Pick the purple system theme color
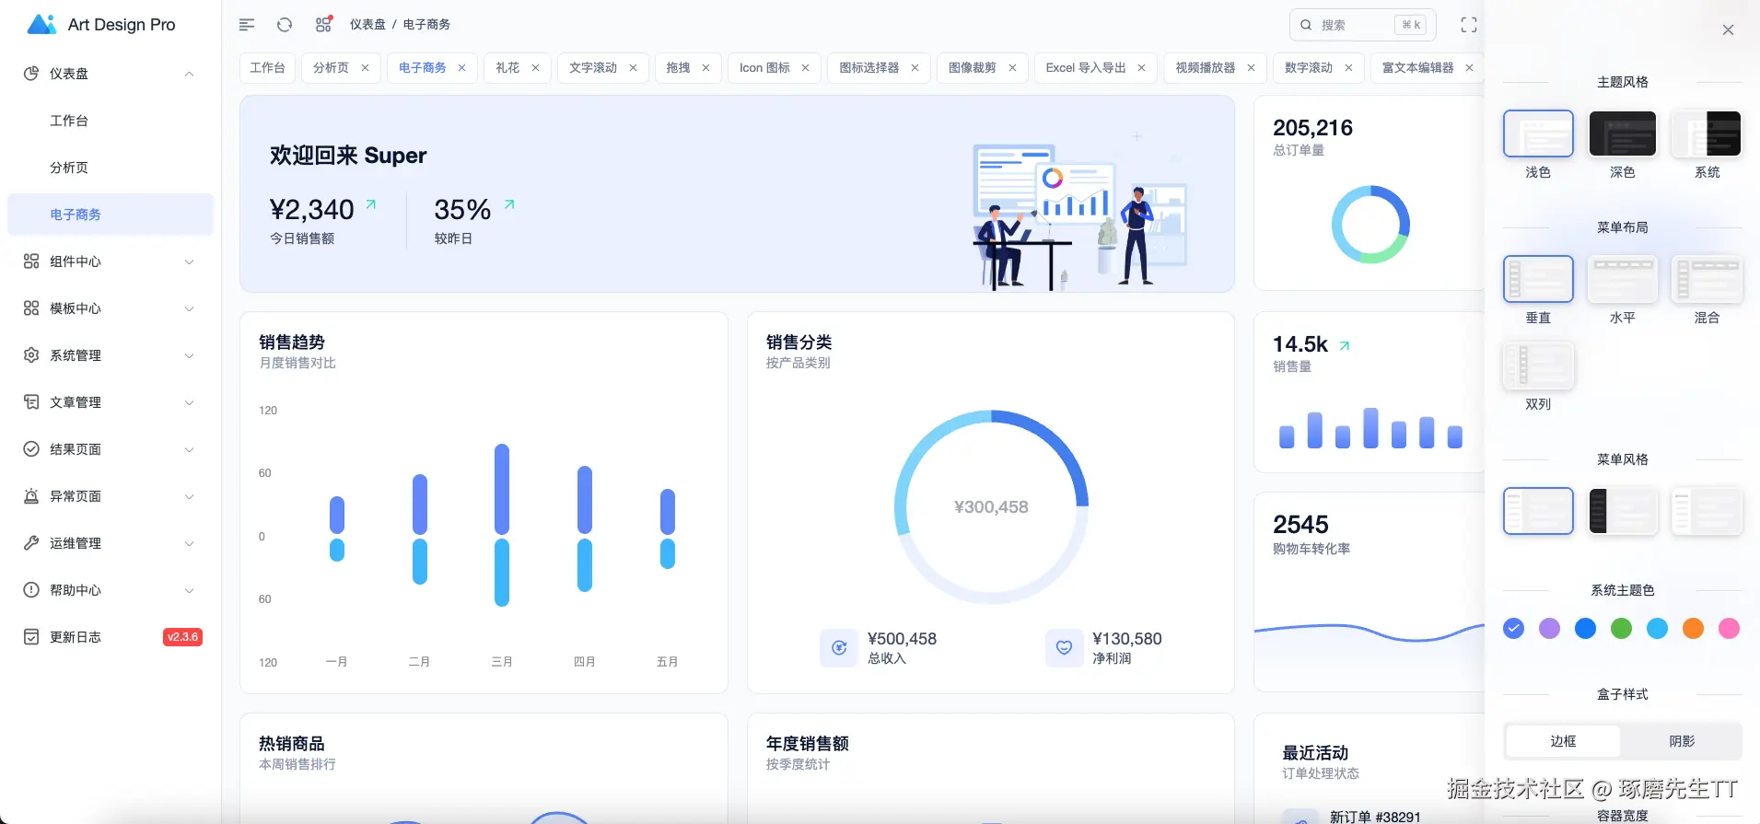The image size is (1760, 824). [1549, 628]
